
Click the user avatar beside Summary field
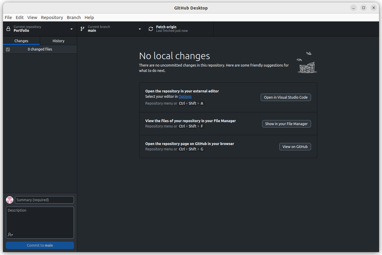(10, 200)
